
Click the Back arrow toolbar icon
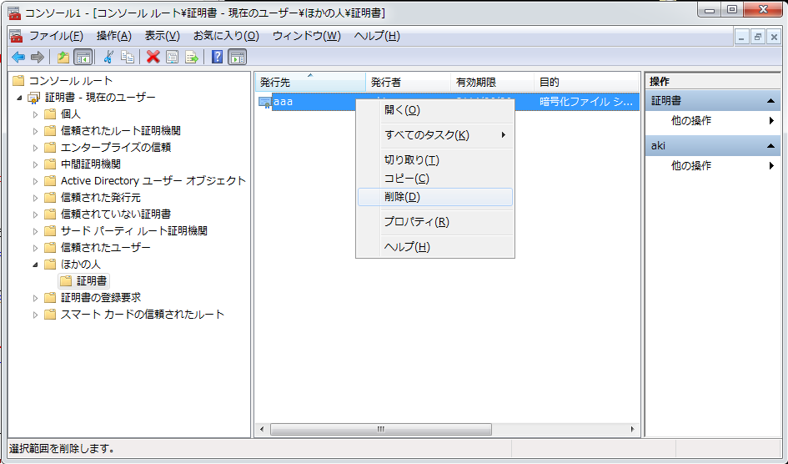pos(18,57)
